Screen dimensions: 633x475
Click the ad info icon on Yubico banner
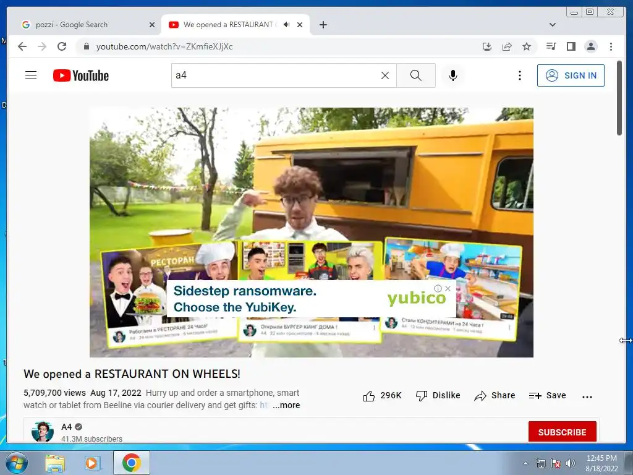point(438,288)
